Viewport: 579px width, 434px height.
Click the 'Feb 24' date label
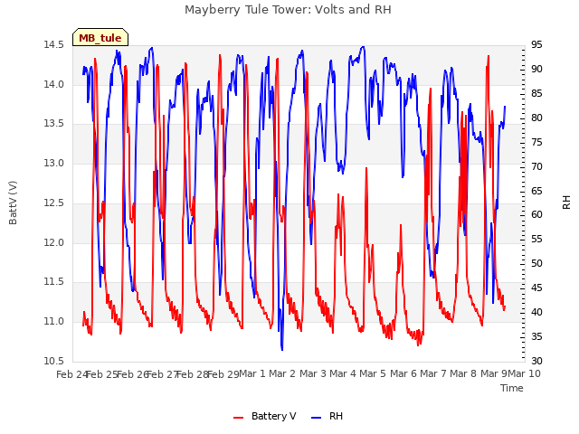point(72,374)
